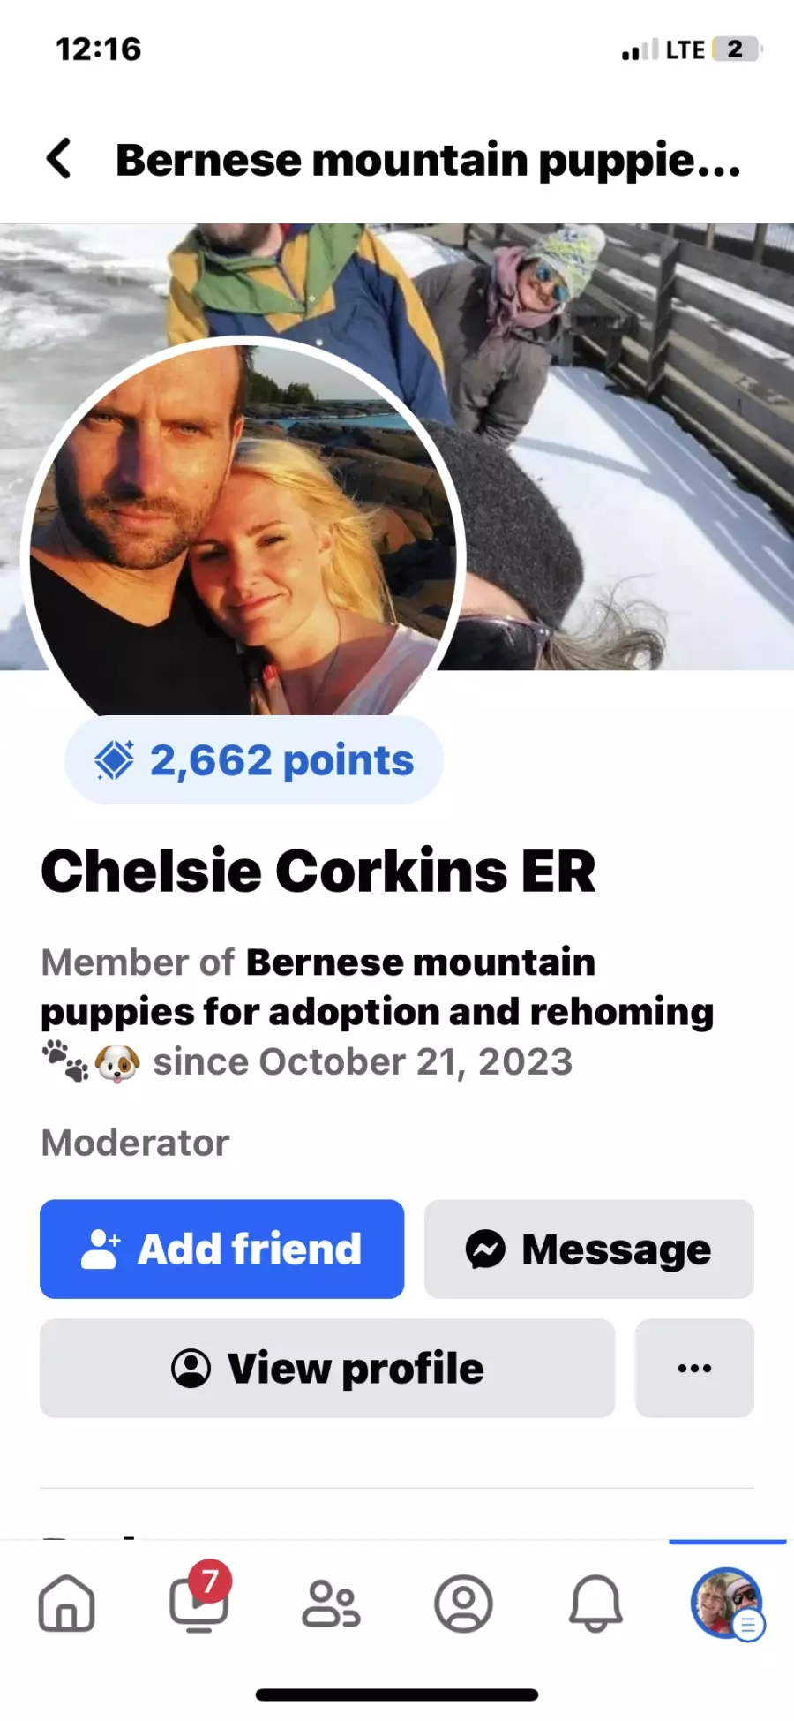Open the 2,662 points badge
This screenshot has height=1721, width=794.
point(254,759)
